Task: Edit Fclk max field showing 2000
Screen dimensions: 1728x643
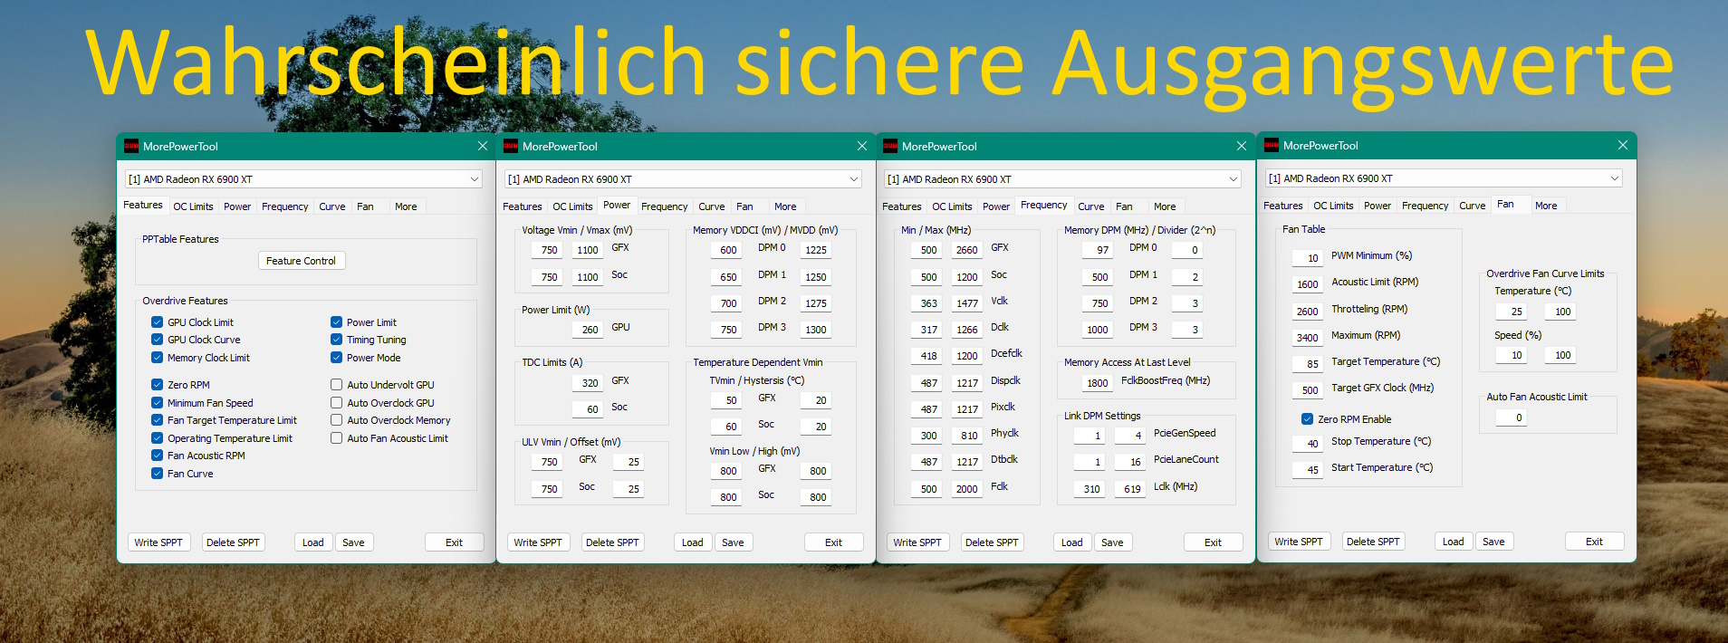Action: tap(966, 489)
